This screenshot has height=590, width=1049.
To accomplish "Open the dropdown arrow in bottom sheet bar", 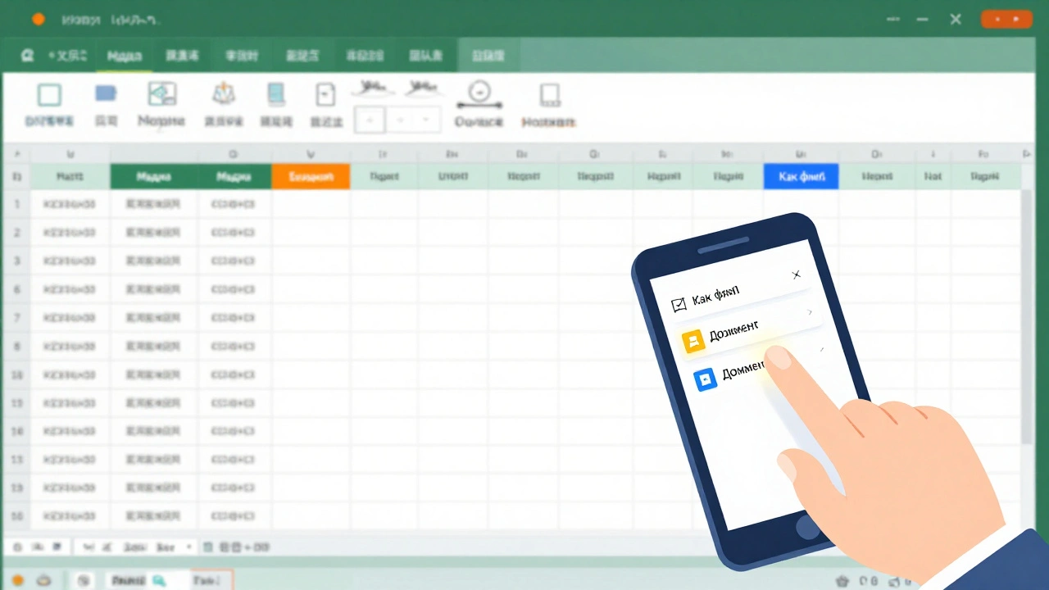I will coord(189,547).
